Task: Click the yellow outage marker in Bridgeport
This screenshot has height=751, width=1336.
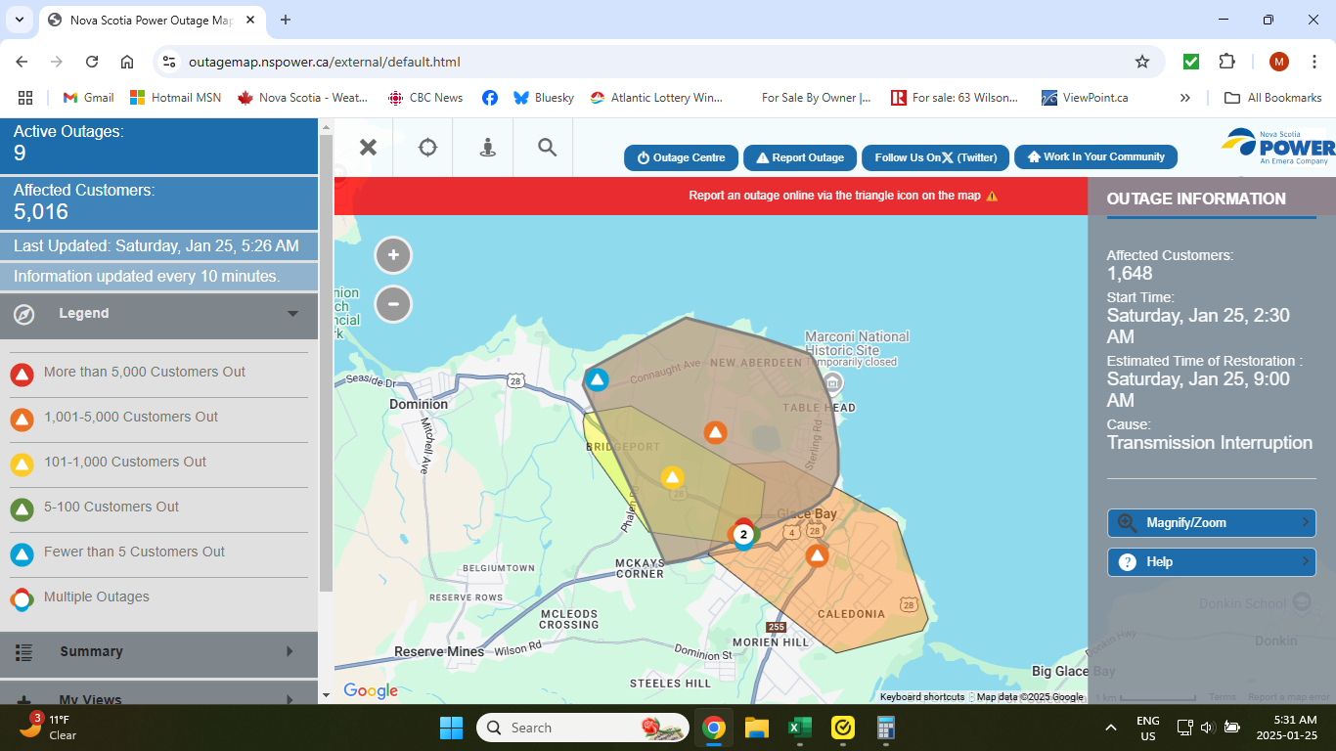Action: 671,477
